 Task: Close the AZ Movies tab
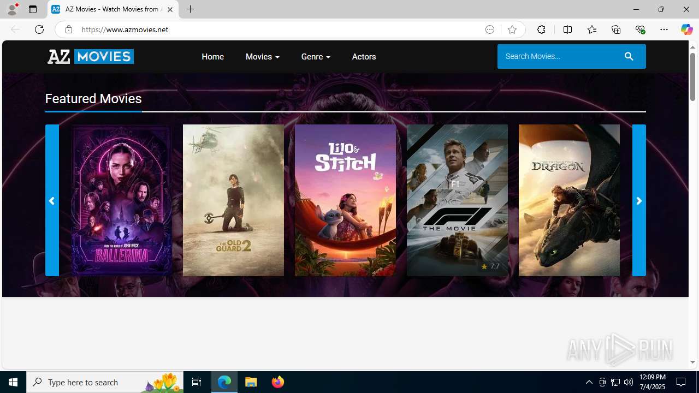pos(170,9)
